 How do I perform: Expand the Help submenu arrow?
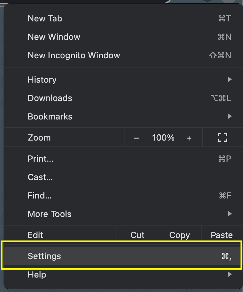tap(230, 274)
